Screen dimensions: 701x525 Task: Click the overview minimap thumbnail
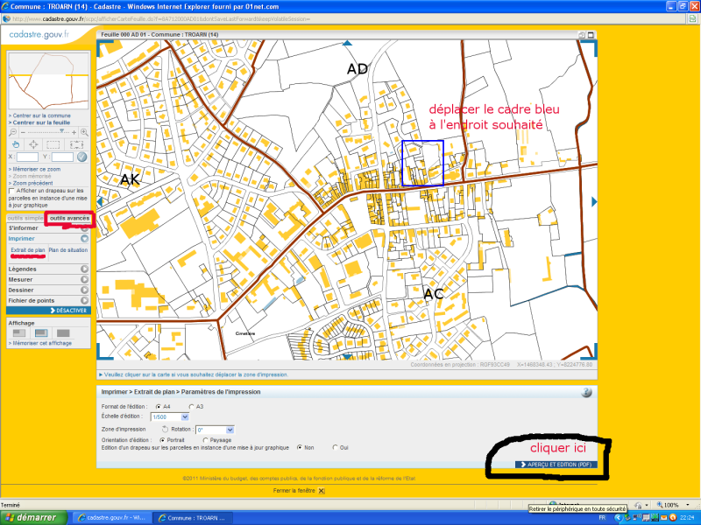point(48,80)
